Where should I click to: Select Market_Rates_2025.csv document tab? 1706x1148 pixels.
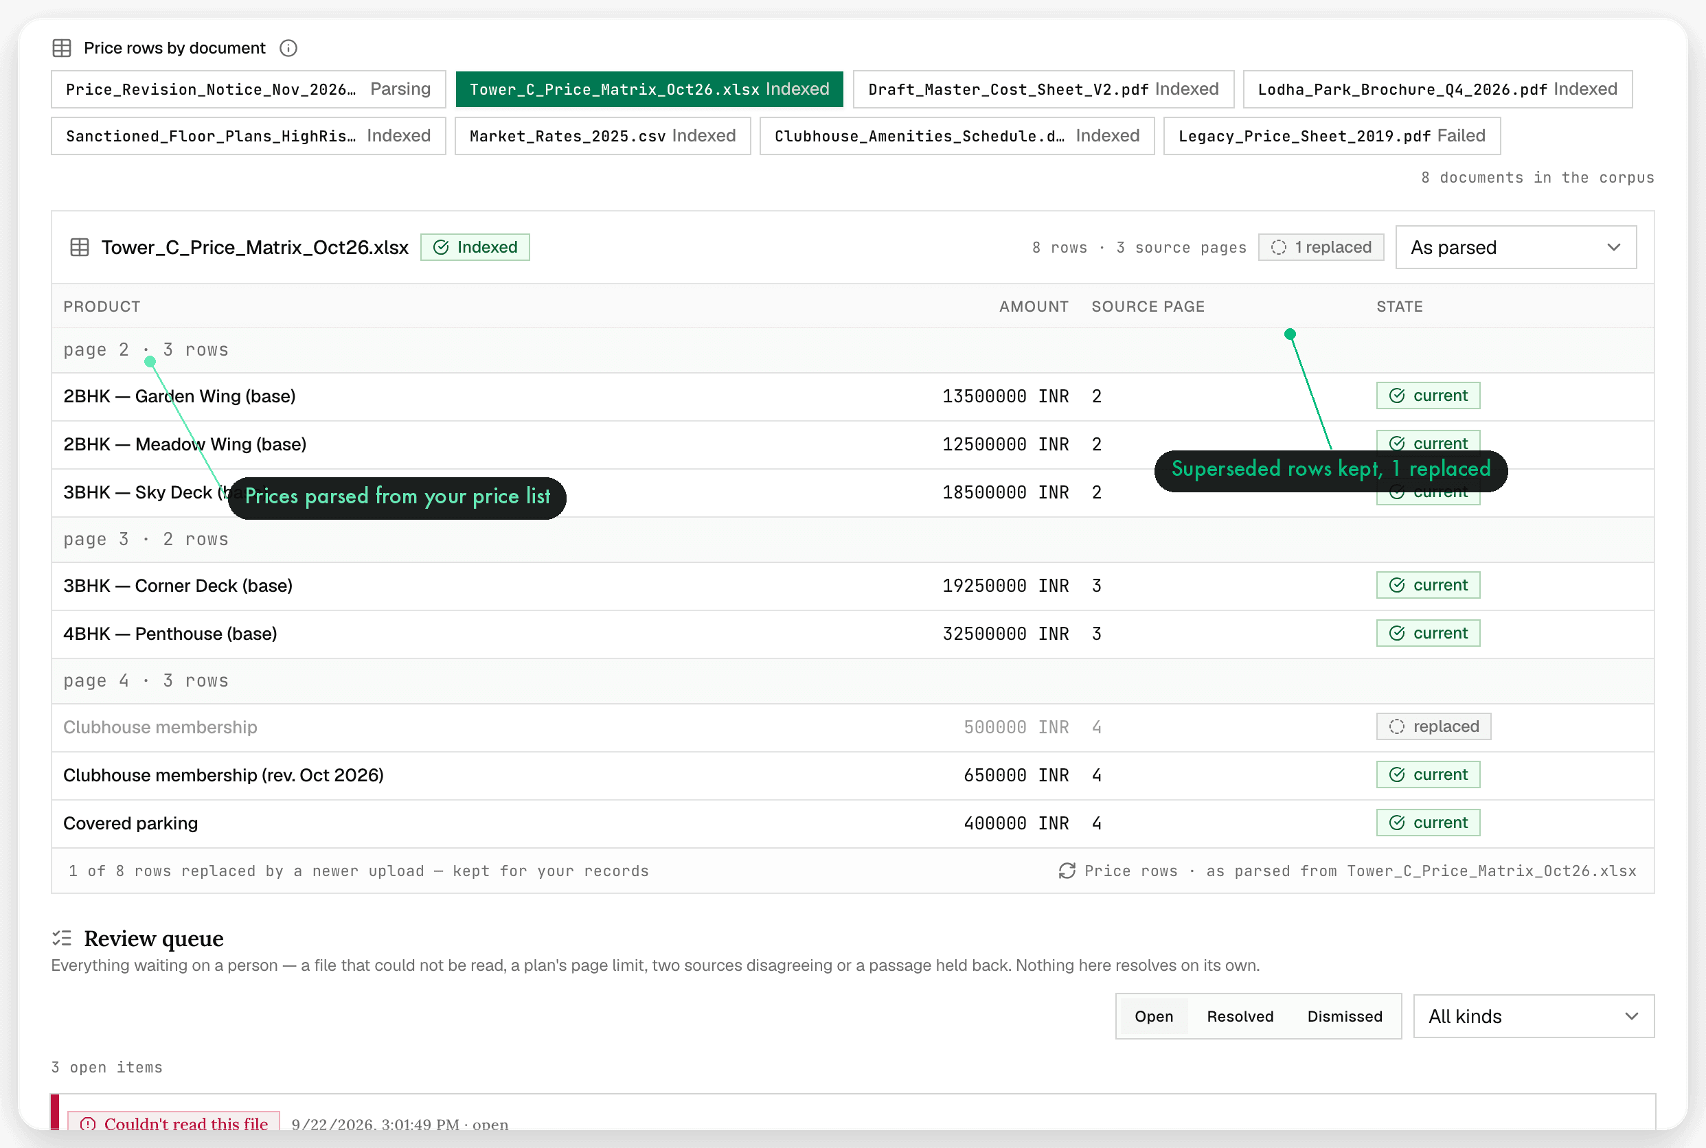click(602, 136)
